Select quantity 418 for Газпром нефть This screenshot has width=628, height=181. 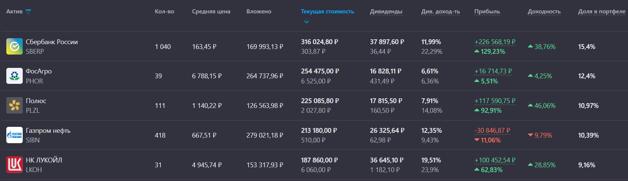[160, 135]
